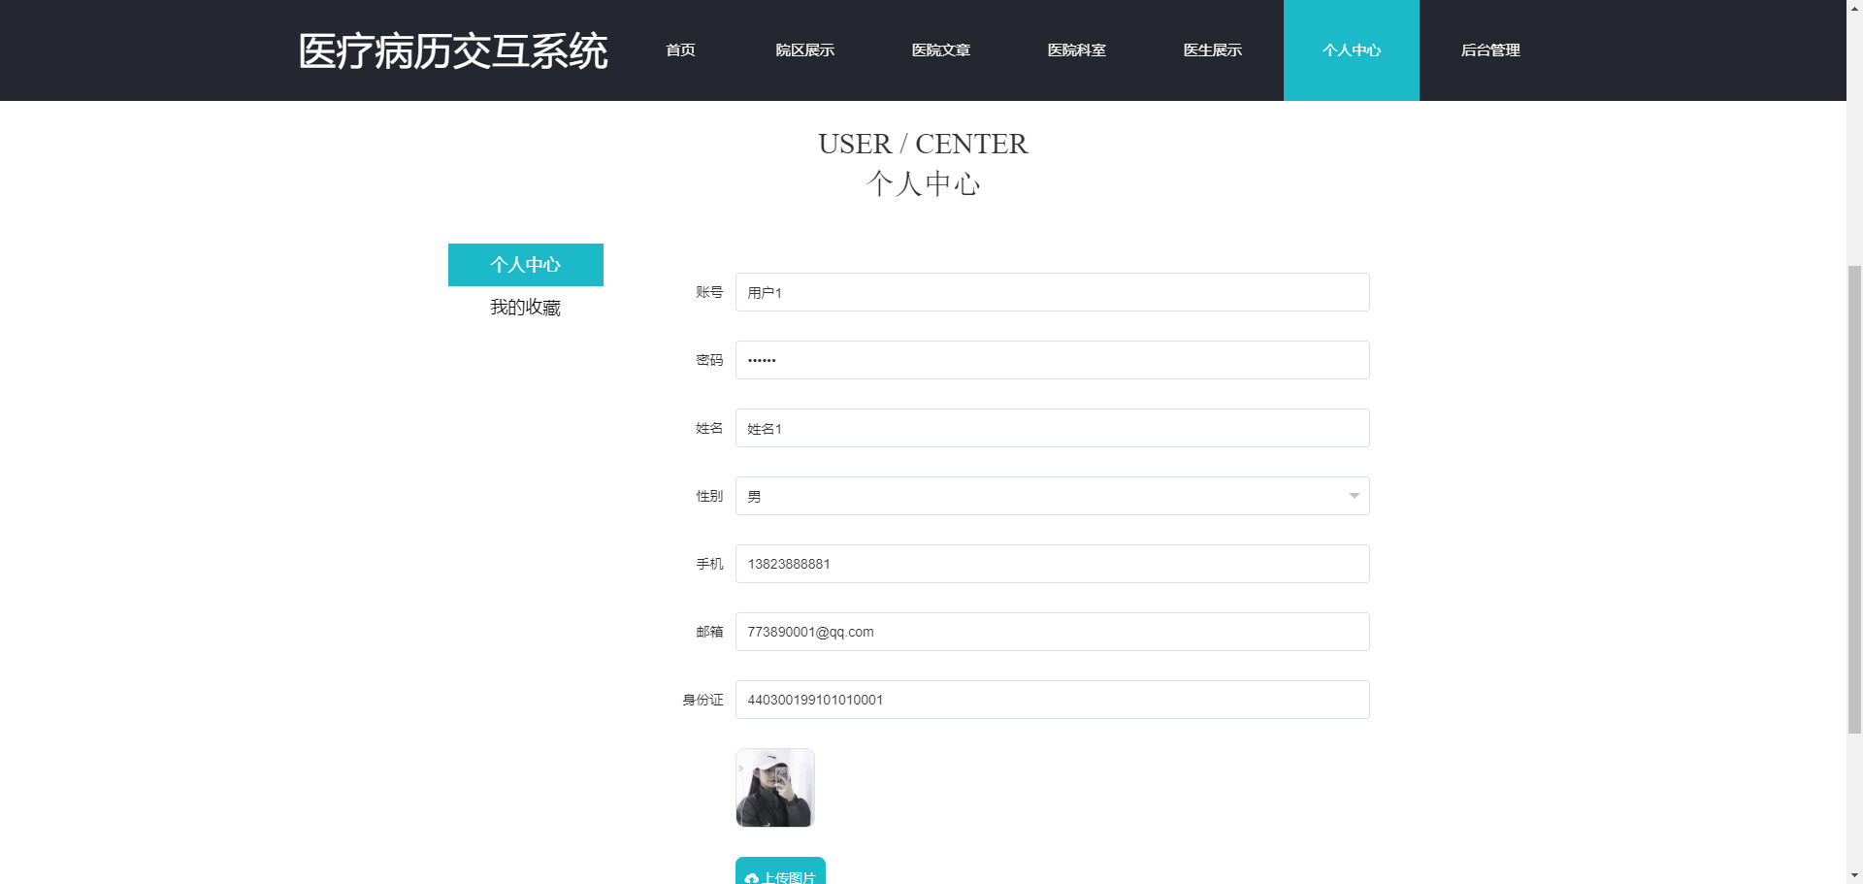
Task: Click the highlighted 个人中心 nav tab
Action: coord(1351,50)
